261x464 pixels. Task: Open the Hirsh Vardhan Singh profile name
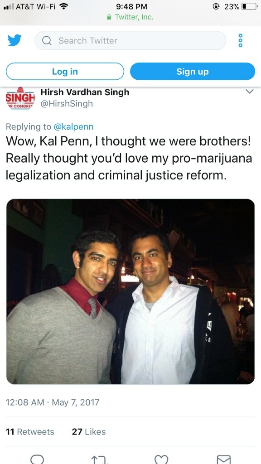coord(85,92)
